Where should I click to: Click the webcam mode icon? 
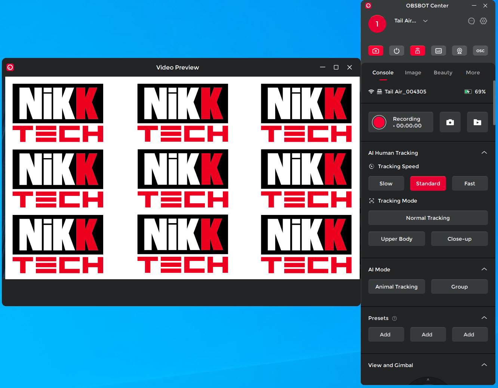coord(459,50)
